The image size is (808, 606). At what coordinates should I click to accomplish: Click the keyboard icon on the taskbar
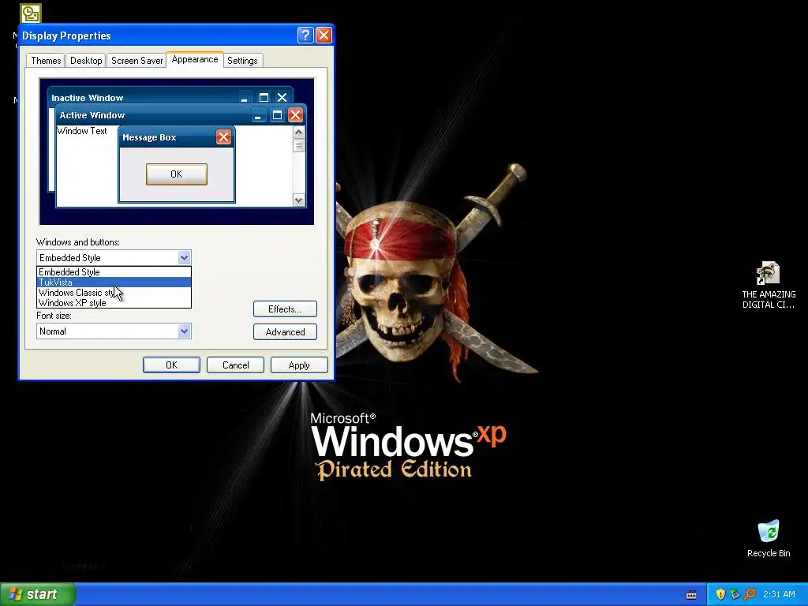click(x=691, y=595)
